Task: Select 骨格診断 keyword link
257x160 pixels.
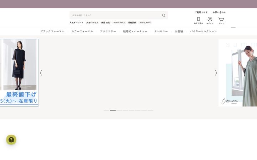Action: tap(132, 22)
